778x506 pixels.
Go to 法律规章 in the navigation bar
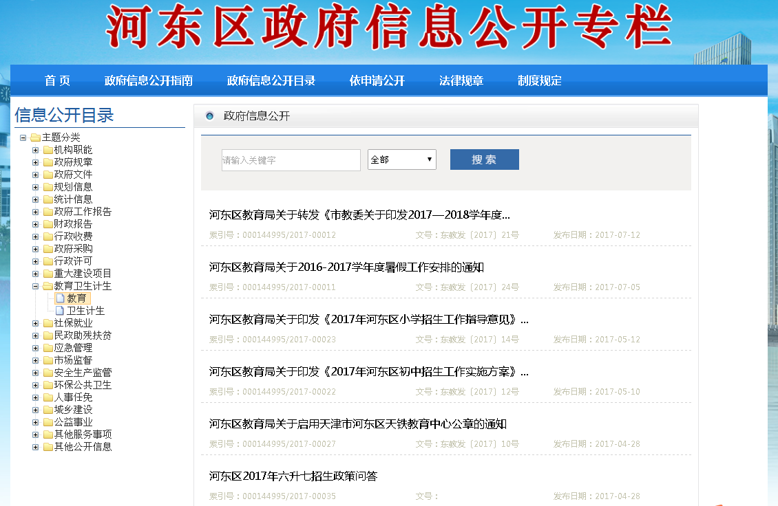(x=461, y=80)
